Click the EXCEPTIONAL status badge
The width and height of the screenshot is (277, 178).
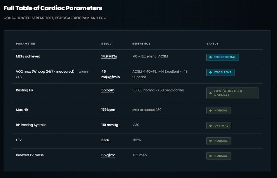tap(222, 57)
